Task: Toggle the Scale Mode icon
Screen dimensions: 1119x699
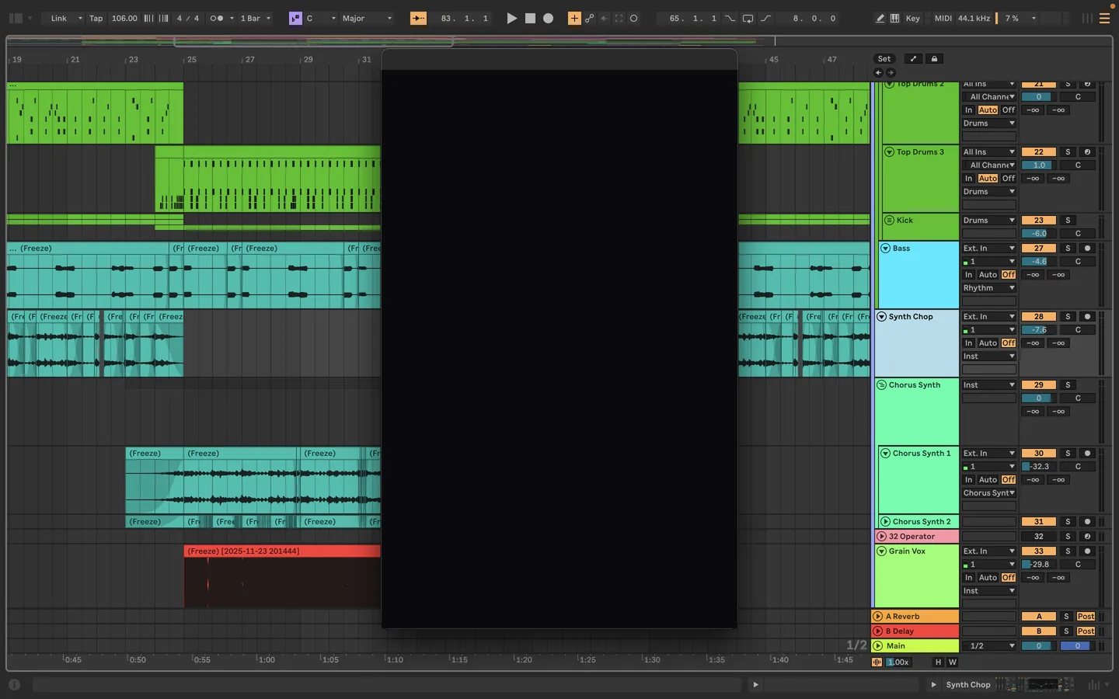Action: pyautogui.click(x=295, y=18)
